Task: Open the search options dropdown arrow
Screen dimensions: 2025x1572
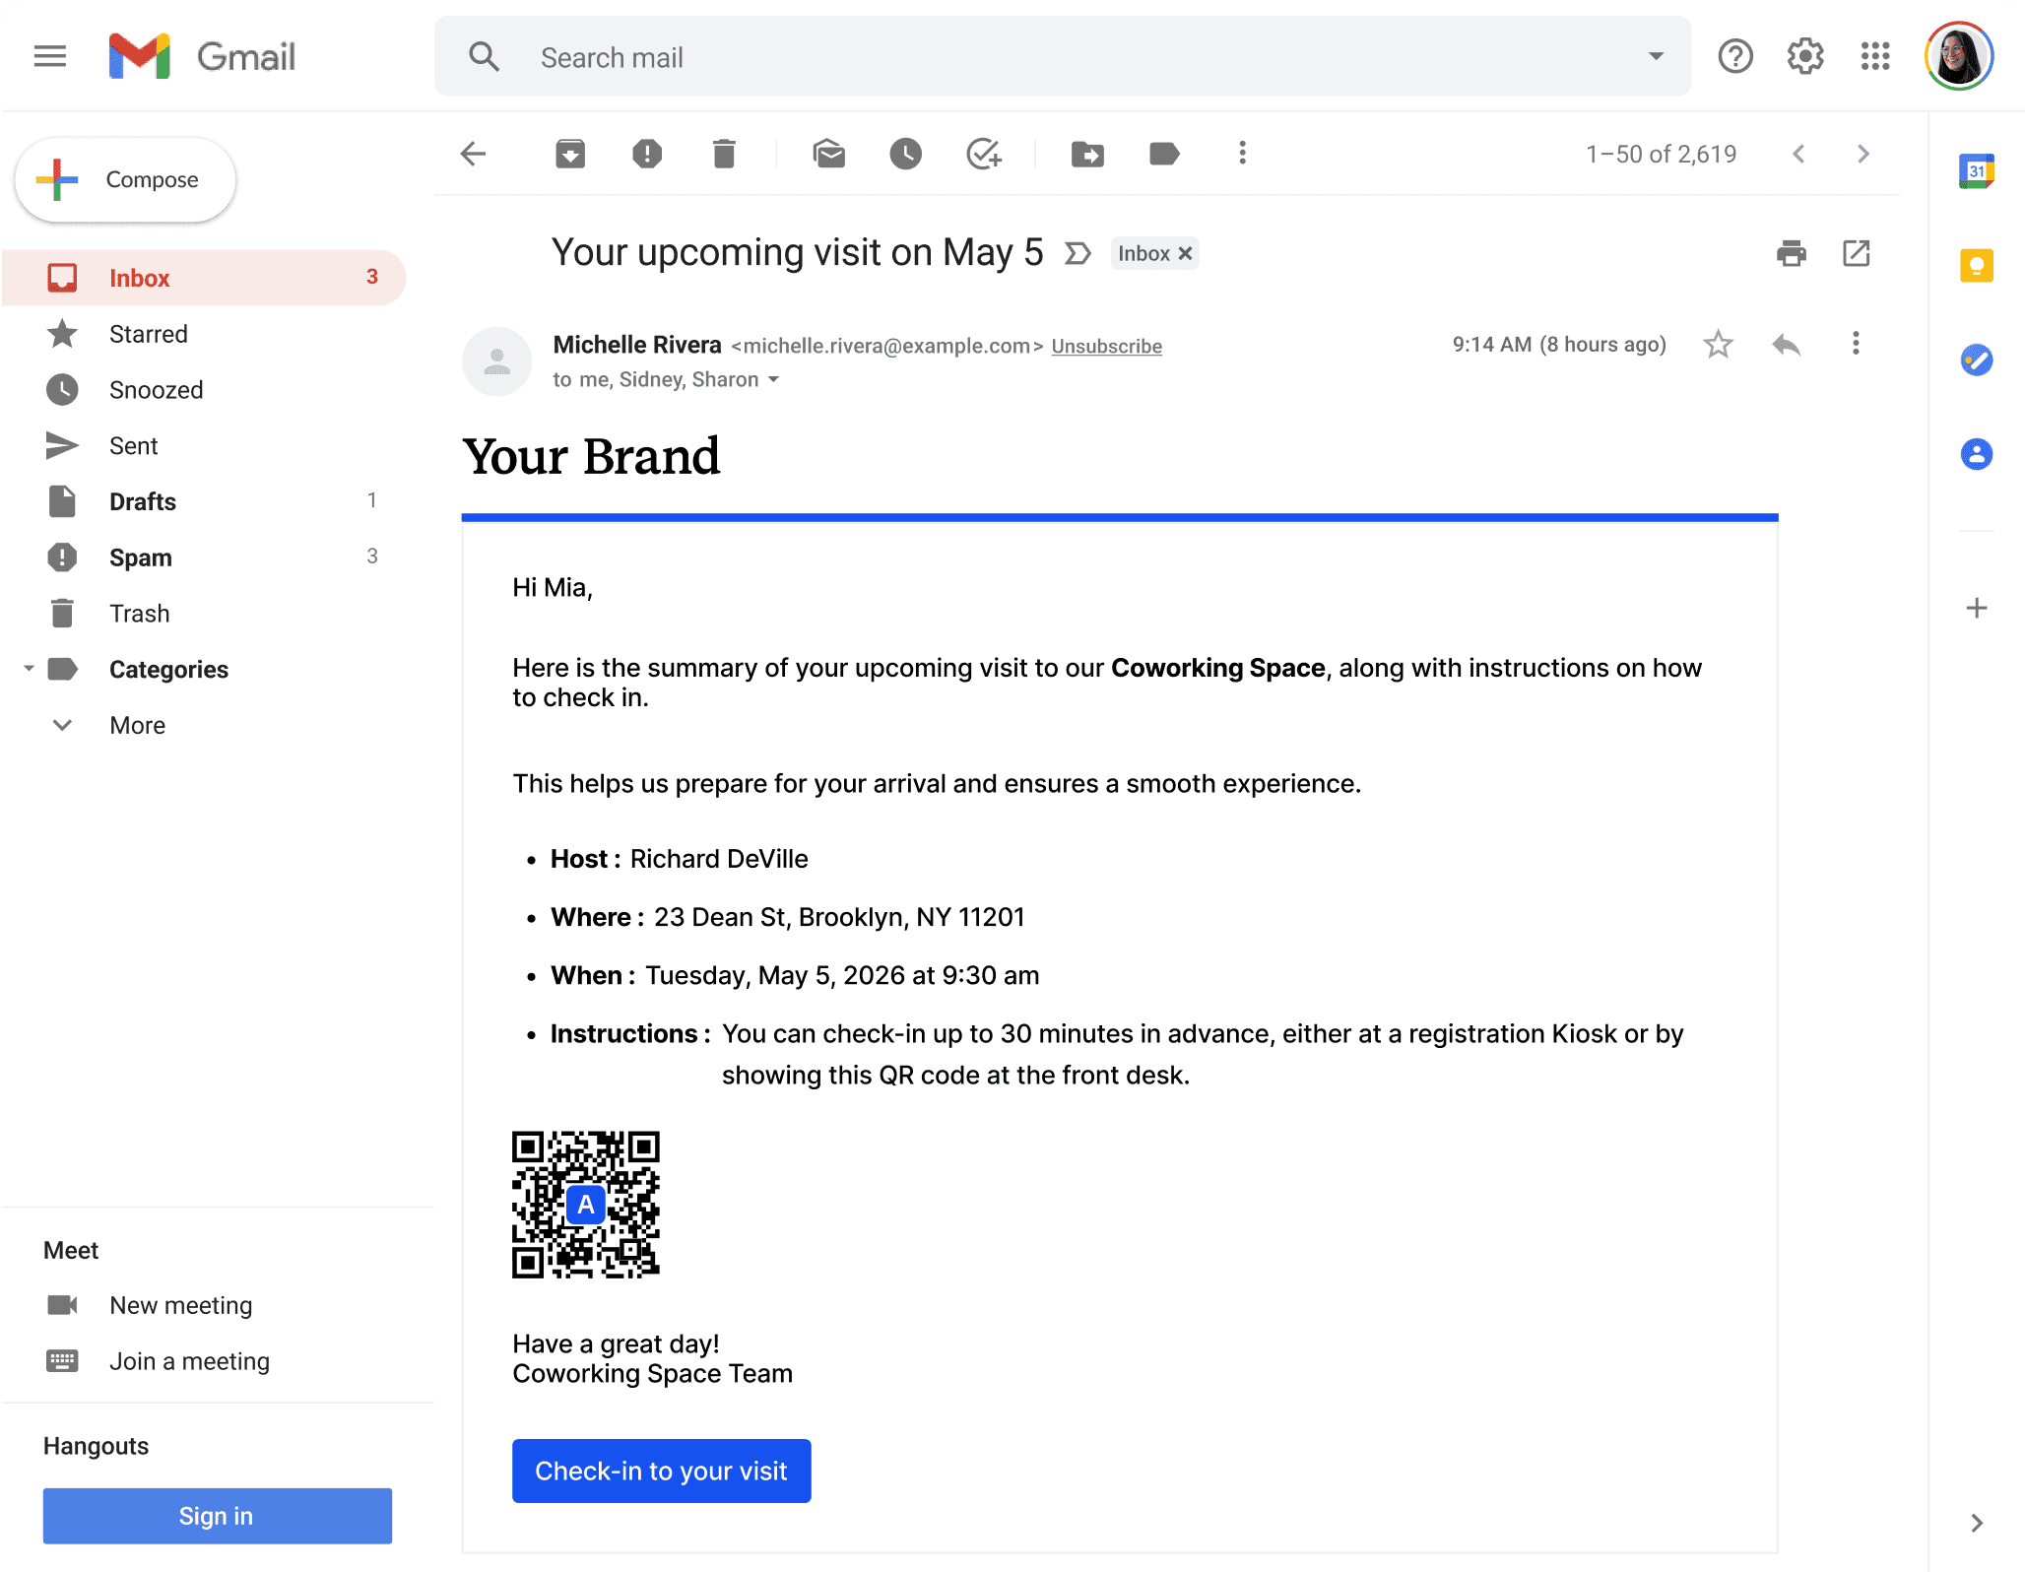Action: tap(1657, 57)
